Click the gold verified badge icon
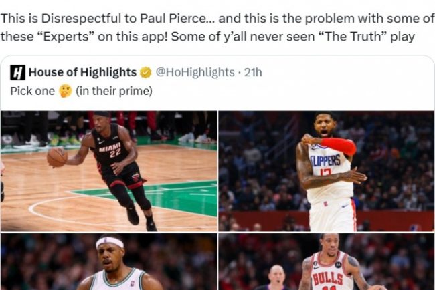This screenshot has height=290, width=435. pyautogui.click(x=146, y=73)
